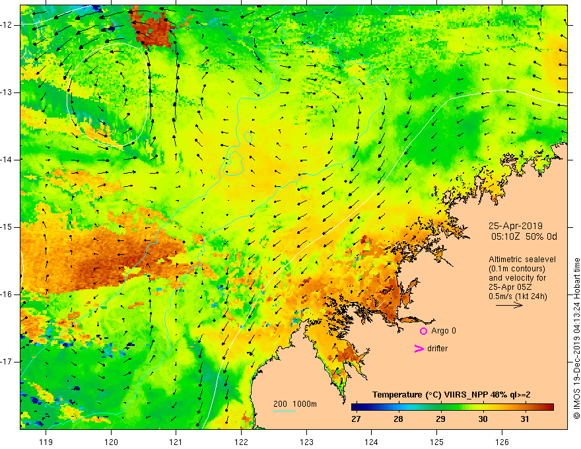Screen dimensions: 581x449
Task: Click the color bar value 28
Action: (398, 419)
